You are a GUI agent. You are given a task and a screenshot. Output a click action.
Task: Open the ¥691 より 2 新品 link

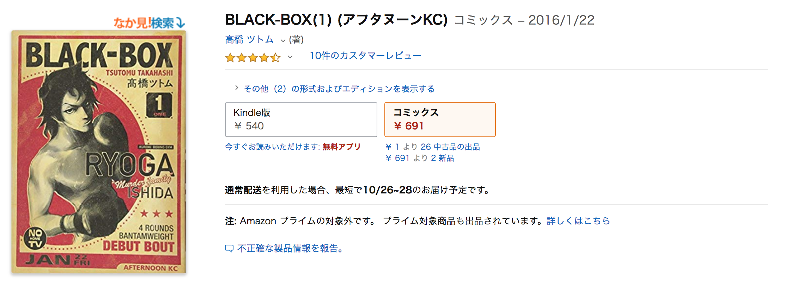tap(420, 158)
